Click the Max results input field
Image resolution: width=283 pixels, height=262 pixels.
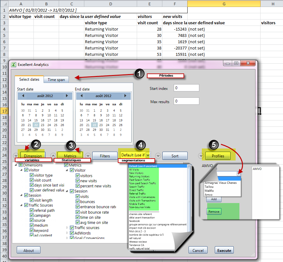[186, 101]
